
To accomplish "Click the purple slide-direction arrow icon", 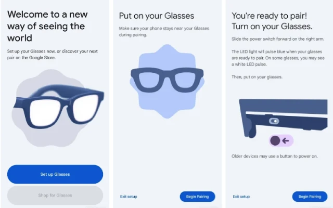I will (x=286, y=140).
